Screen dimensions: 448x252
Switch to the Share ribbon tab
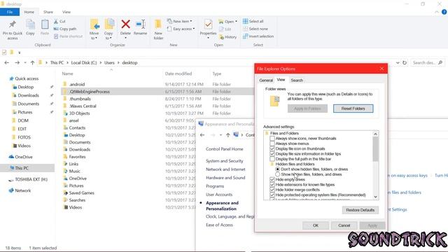pos(48,12)
